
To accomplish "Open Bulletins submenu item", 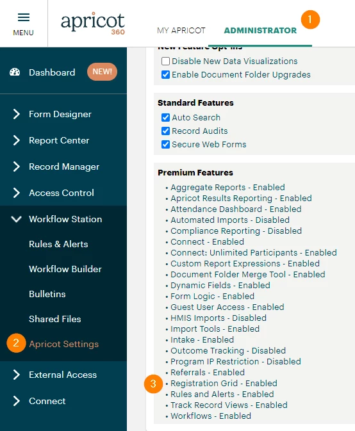I will (x=47, y=294).
